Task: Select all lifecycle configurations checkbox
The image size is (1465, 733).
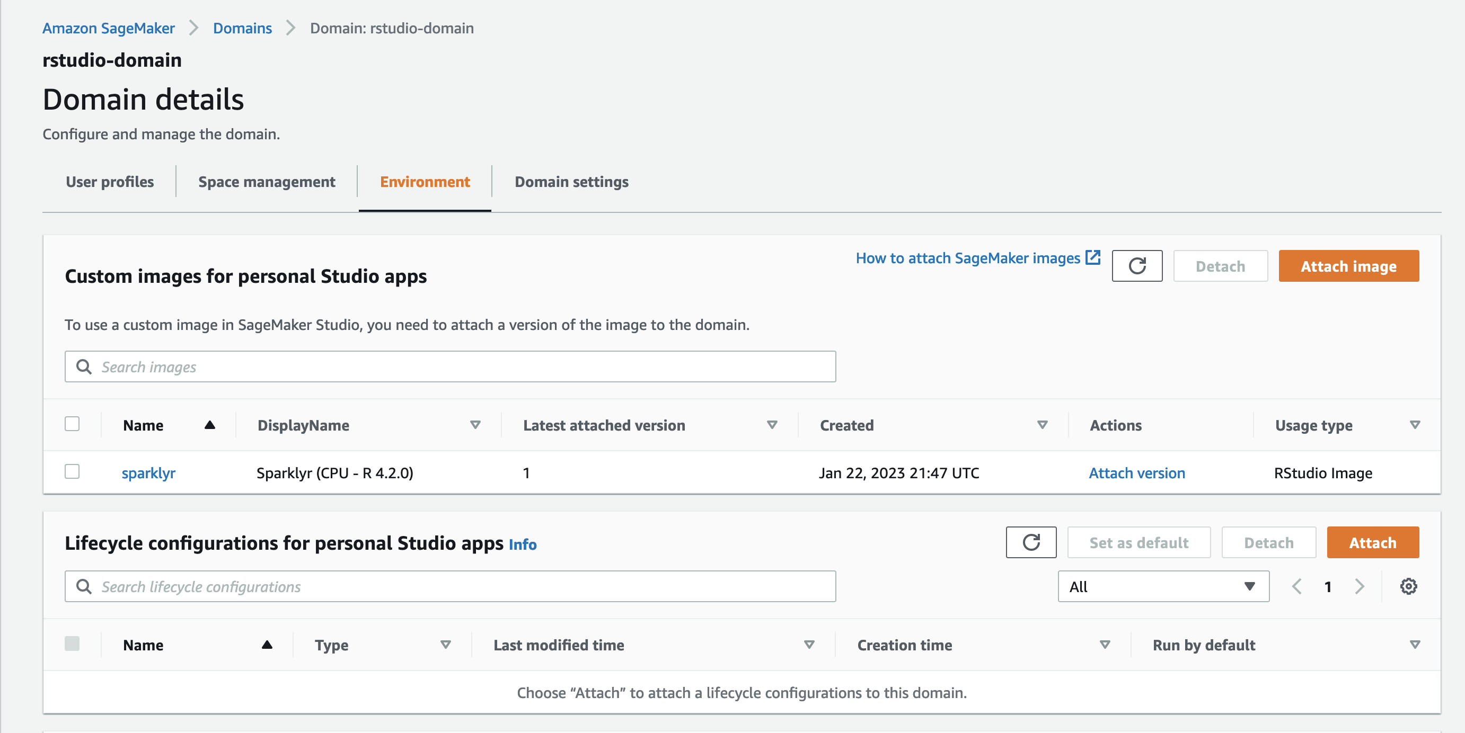Action: coord(72,644)
